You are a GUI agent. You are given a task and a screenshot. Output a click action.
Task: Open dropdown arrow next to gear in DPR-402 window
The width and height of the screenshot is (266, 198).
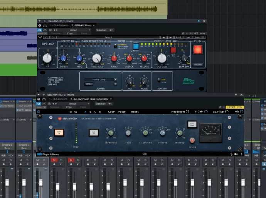click(x=187, y=33)
